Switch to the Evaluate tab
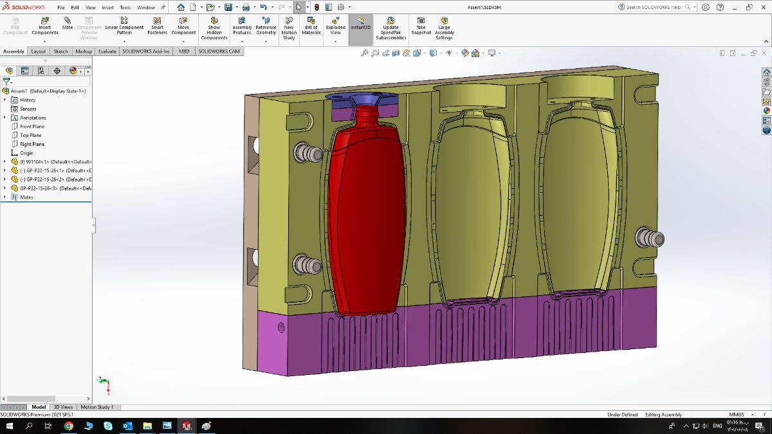Image resolution: width=772 pixels, height=434 pixels. [x=107, y=51]
